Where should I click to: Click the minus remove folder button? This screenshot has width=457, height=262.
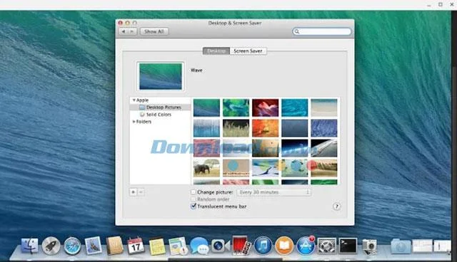click(x=141, y=192)
